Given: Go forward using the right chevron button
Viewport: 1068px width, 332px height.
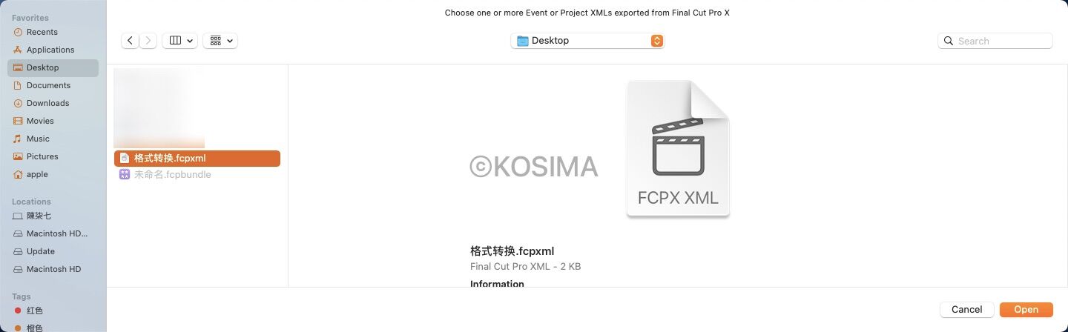Looking at the screenshot, I should pyautogui.click(x=148, y=41).
